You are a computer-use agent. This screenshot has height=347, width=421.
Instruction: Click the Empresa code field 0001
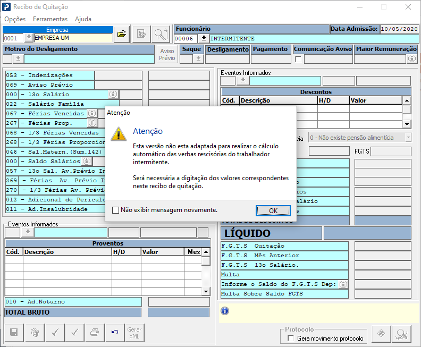tap(13, 38)
